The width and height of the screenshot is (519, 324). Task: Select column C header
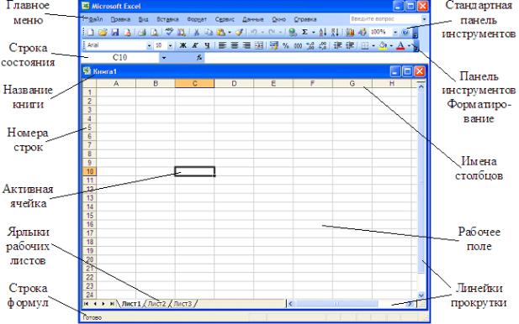click(x=194, y=84)
